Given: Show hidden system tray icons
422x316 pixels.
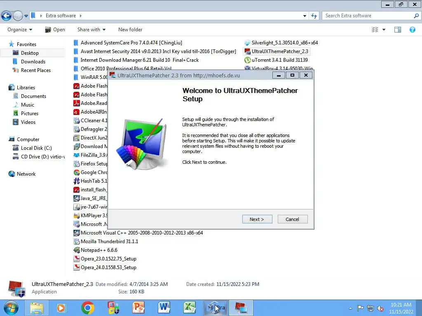Looking at the screenshot, I should 350,308.
